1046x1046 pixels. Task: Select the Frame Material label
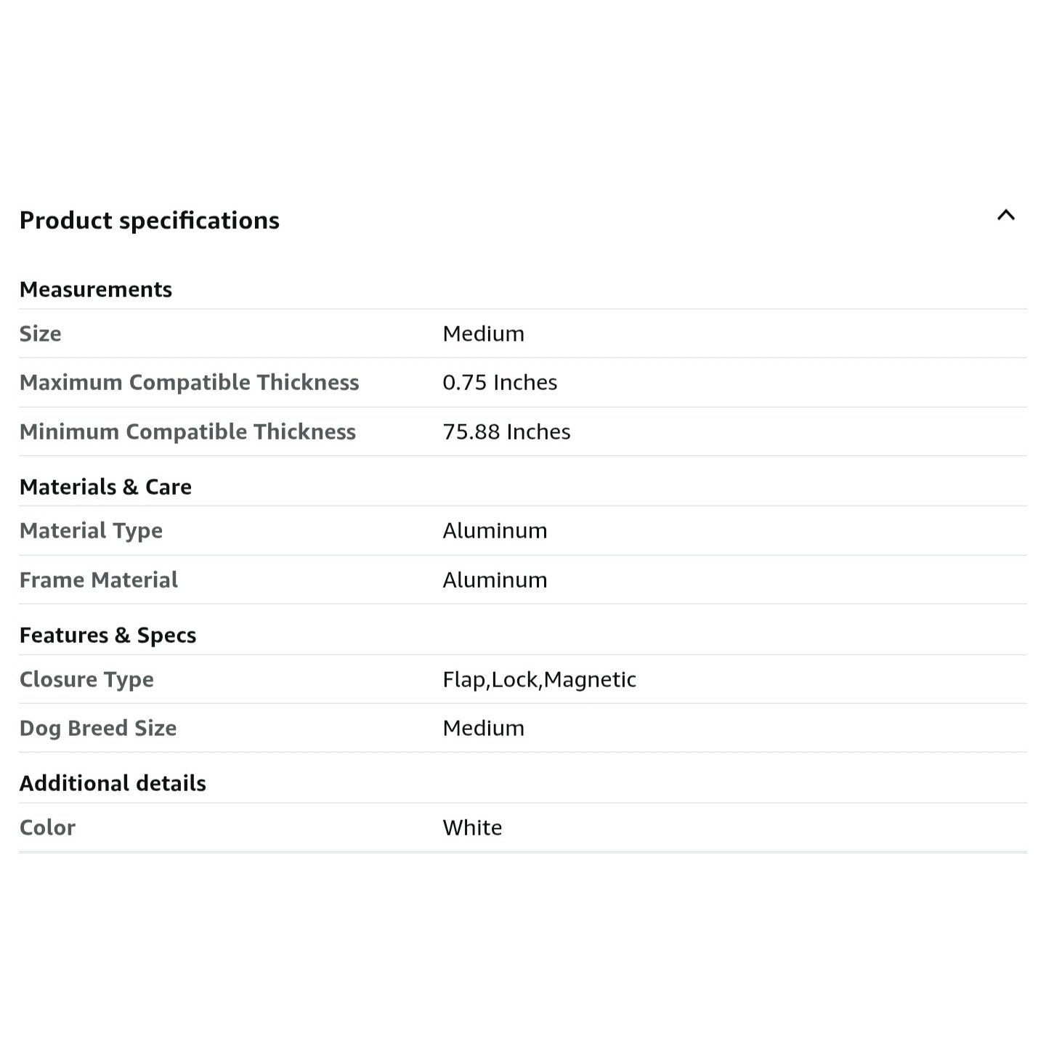98,580
